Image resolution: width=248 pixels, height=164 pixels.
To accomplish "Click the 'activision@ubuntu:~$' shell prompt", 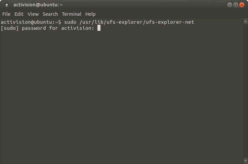I will (x=31, y=22).
